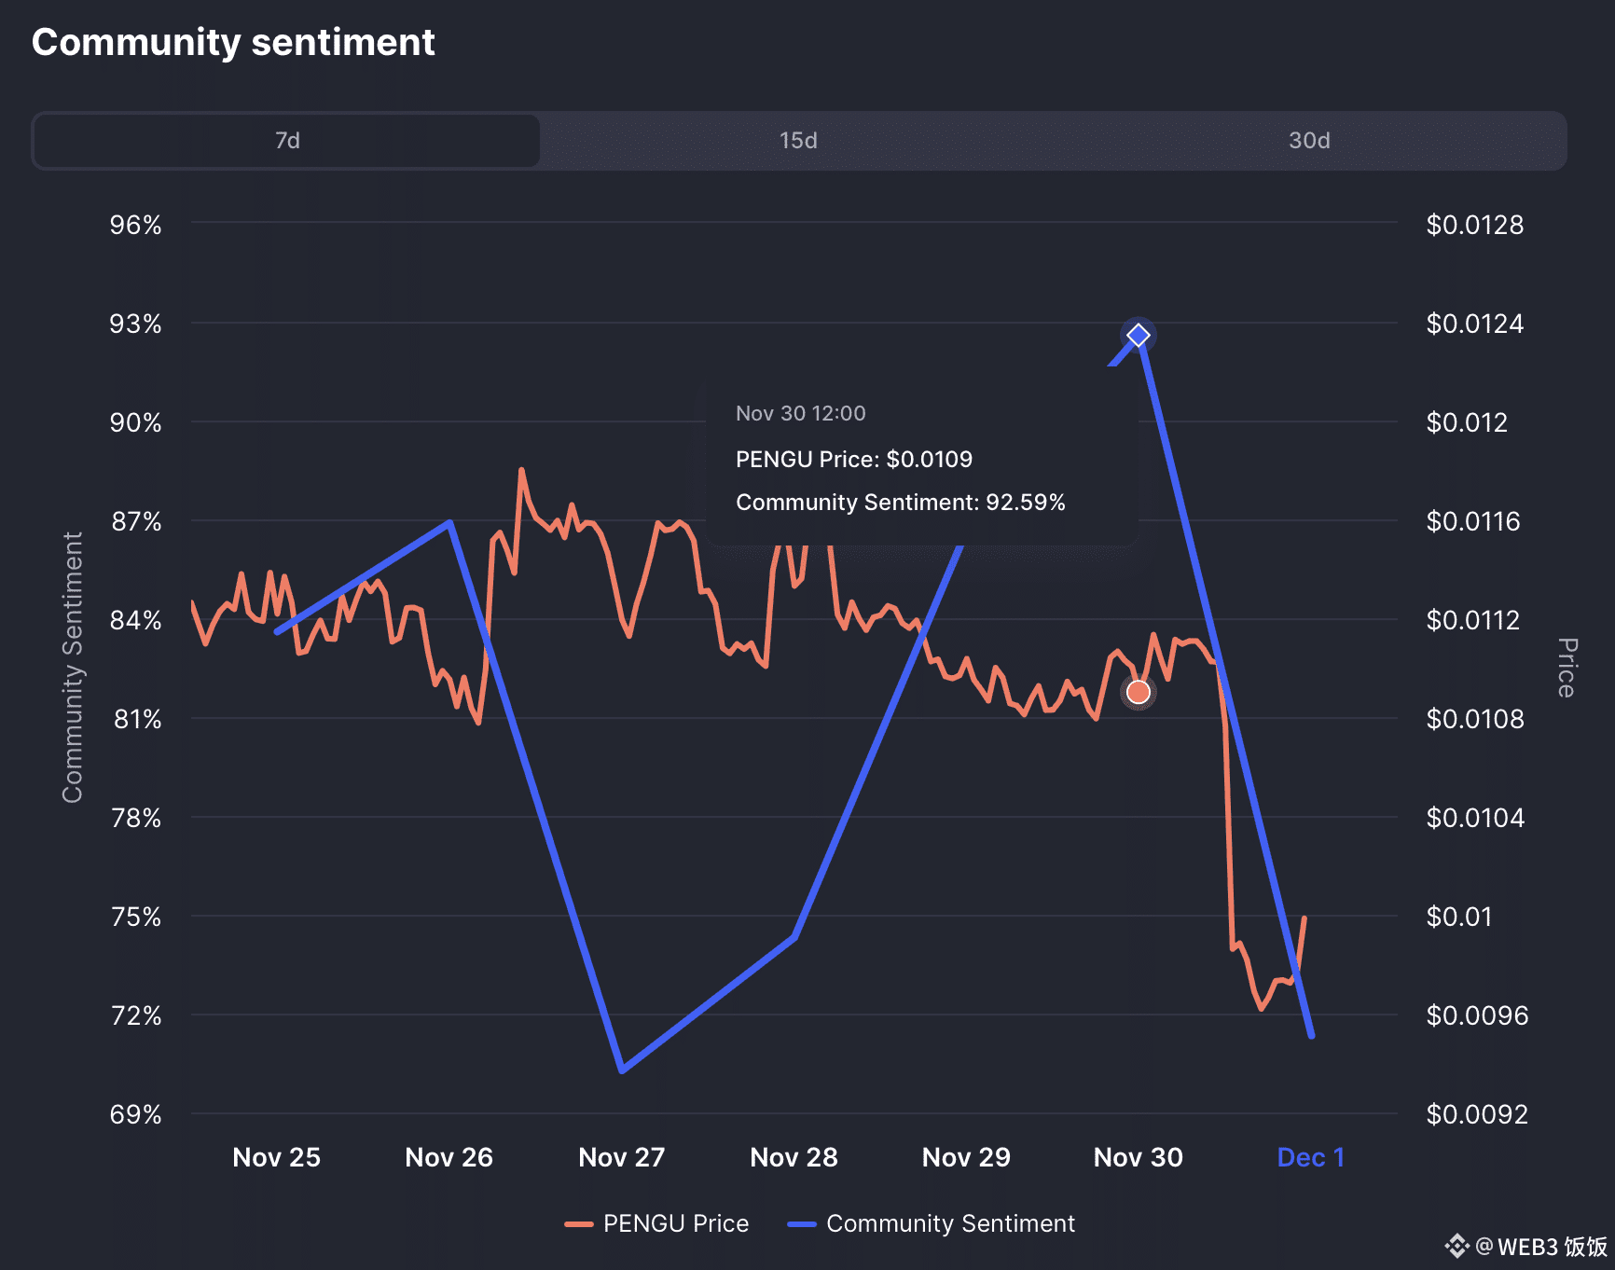The height and width of the screenshot is (1270, 1615).
Task: Click the Community sentiment heading
Action: (x=233, y=42)
